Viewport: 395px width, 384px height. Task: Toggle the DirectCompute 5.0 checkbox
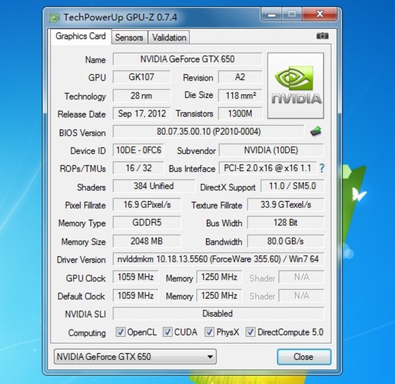[250, 332]
